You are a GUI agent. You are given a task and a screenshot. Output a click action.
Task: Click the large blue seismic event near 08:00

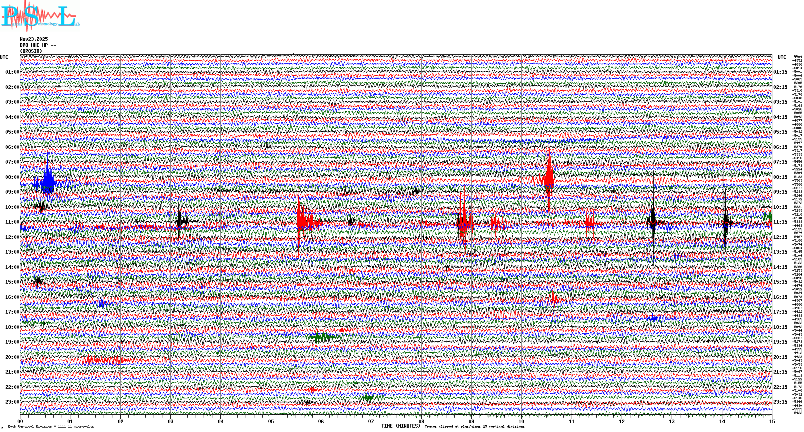(48, 182)
